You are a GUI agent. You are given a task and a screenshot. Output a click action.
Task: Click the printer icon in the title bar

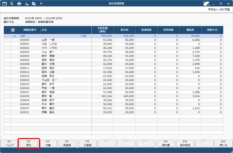(19, 4)
